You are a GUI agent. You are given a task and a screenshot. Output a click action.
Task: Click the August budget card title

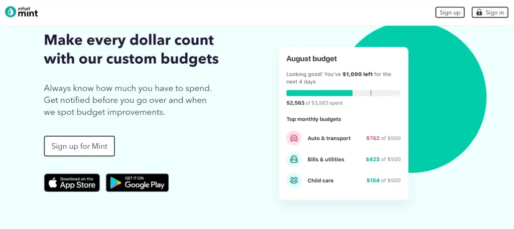(x=311, y=59)
